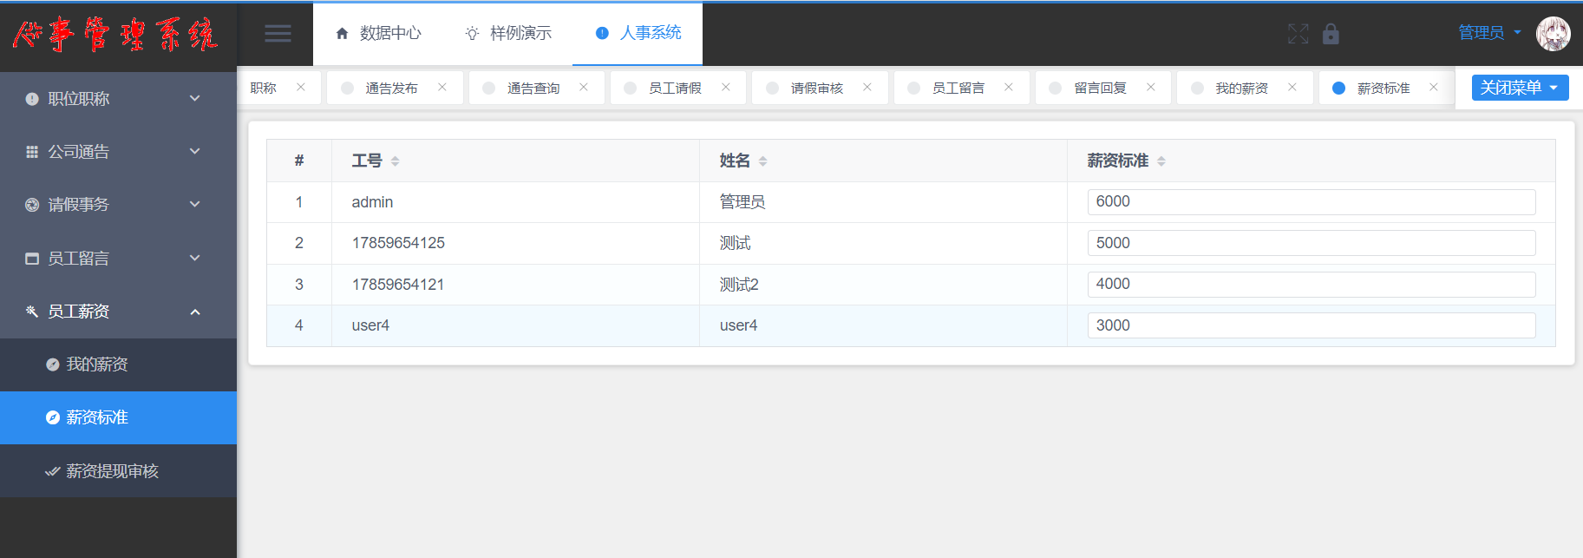Switch to the 样例演示 top tab
Image resolution: width=1583 pixels, height=558 pixels.
click(508, 33)
